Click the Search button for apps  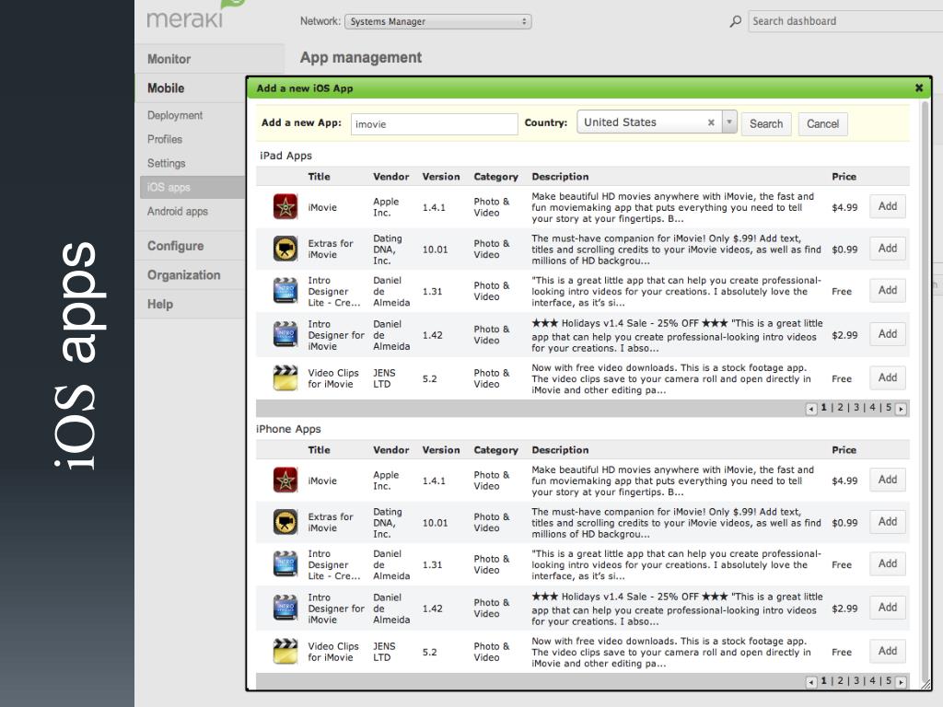(766, 124)
